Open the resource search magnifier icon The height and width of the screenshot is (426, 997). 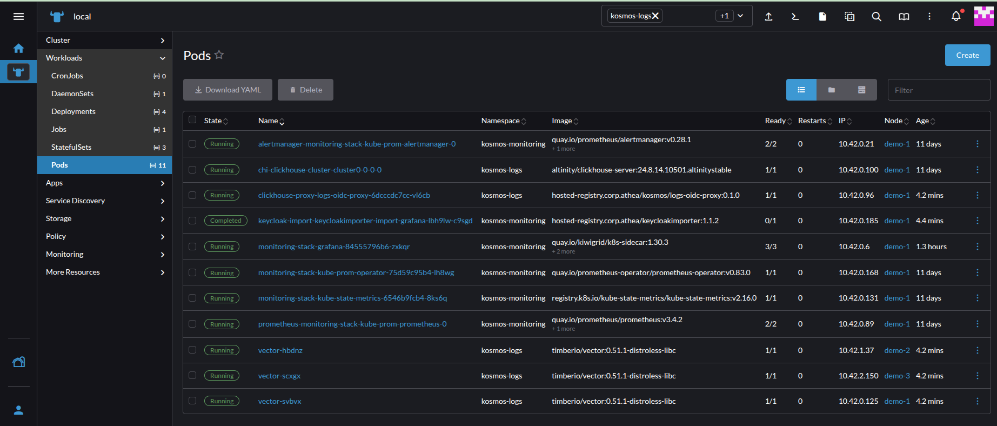click(876, 17)
